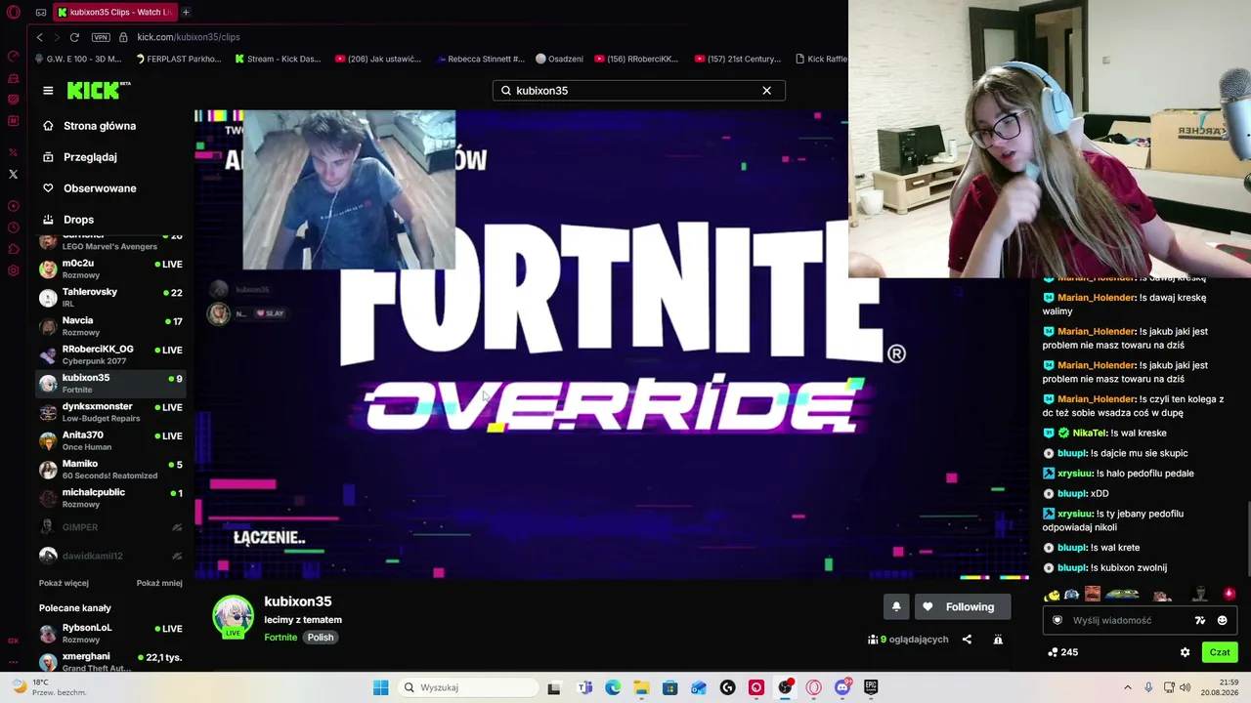
Task: Open the X icon in Opera sidebar
Action: (14, 174)
